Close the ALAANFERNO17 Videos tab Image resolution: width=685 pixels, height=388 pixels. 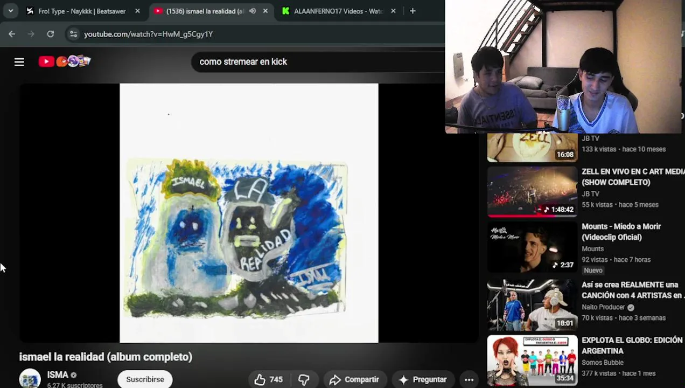[x=393, y=11]
